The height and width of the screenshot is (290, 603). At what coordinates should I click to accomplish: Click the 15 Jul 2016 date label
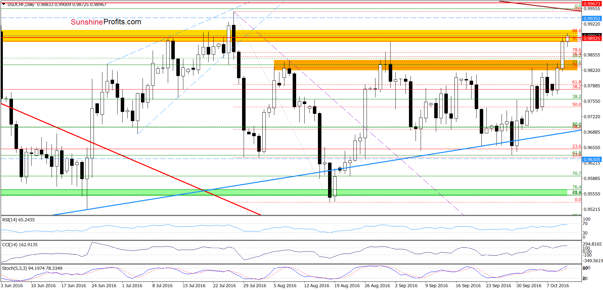(194, 286)
